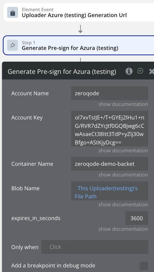Show documentation for Blob Name
154x272 pixels.
(123, 205)
